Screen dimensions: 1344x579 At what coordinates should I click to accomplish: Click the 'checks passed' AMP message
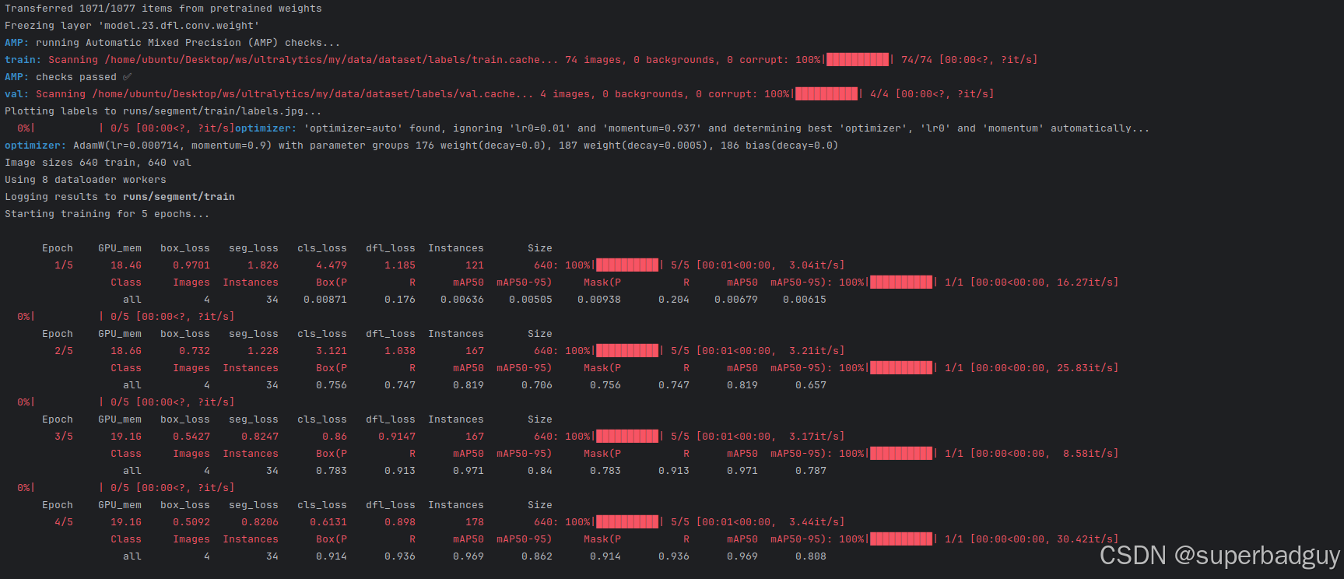[76, 77]
